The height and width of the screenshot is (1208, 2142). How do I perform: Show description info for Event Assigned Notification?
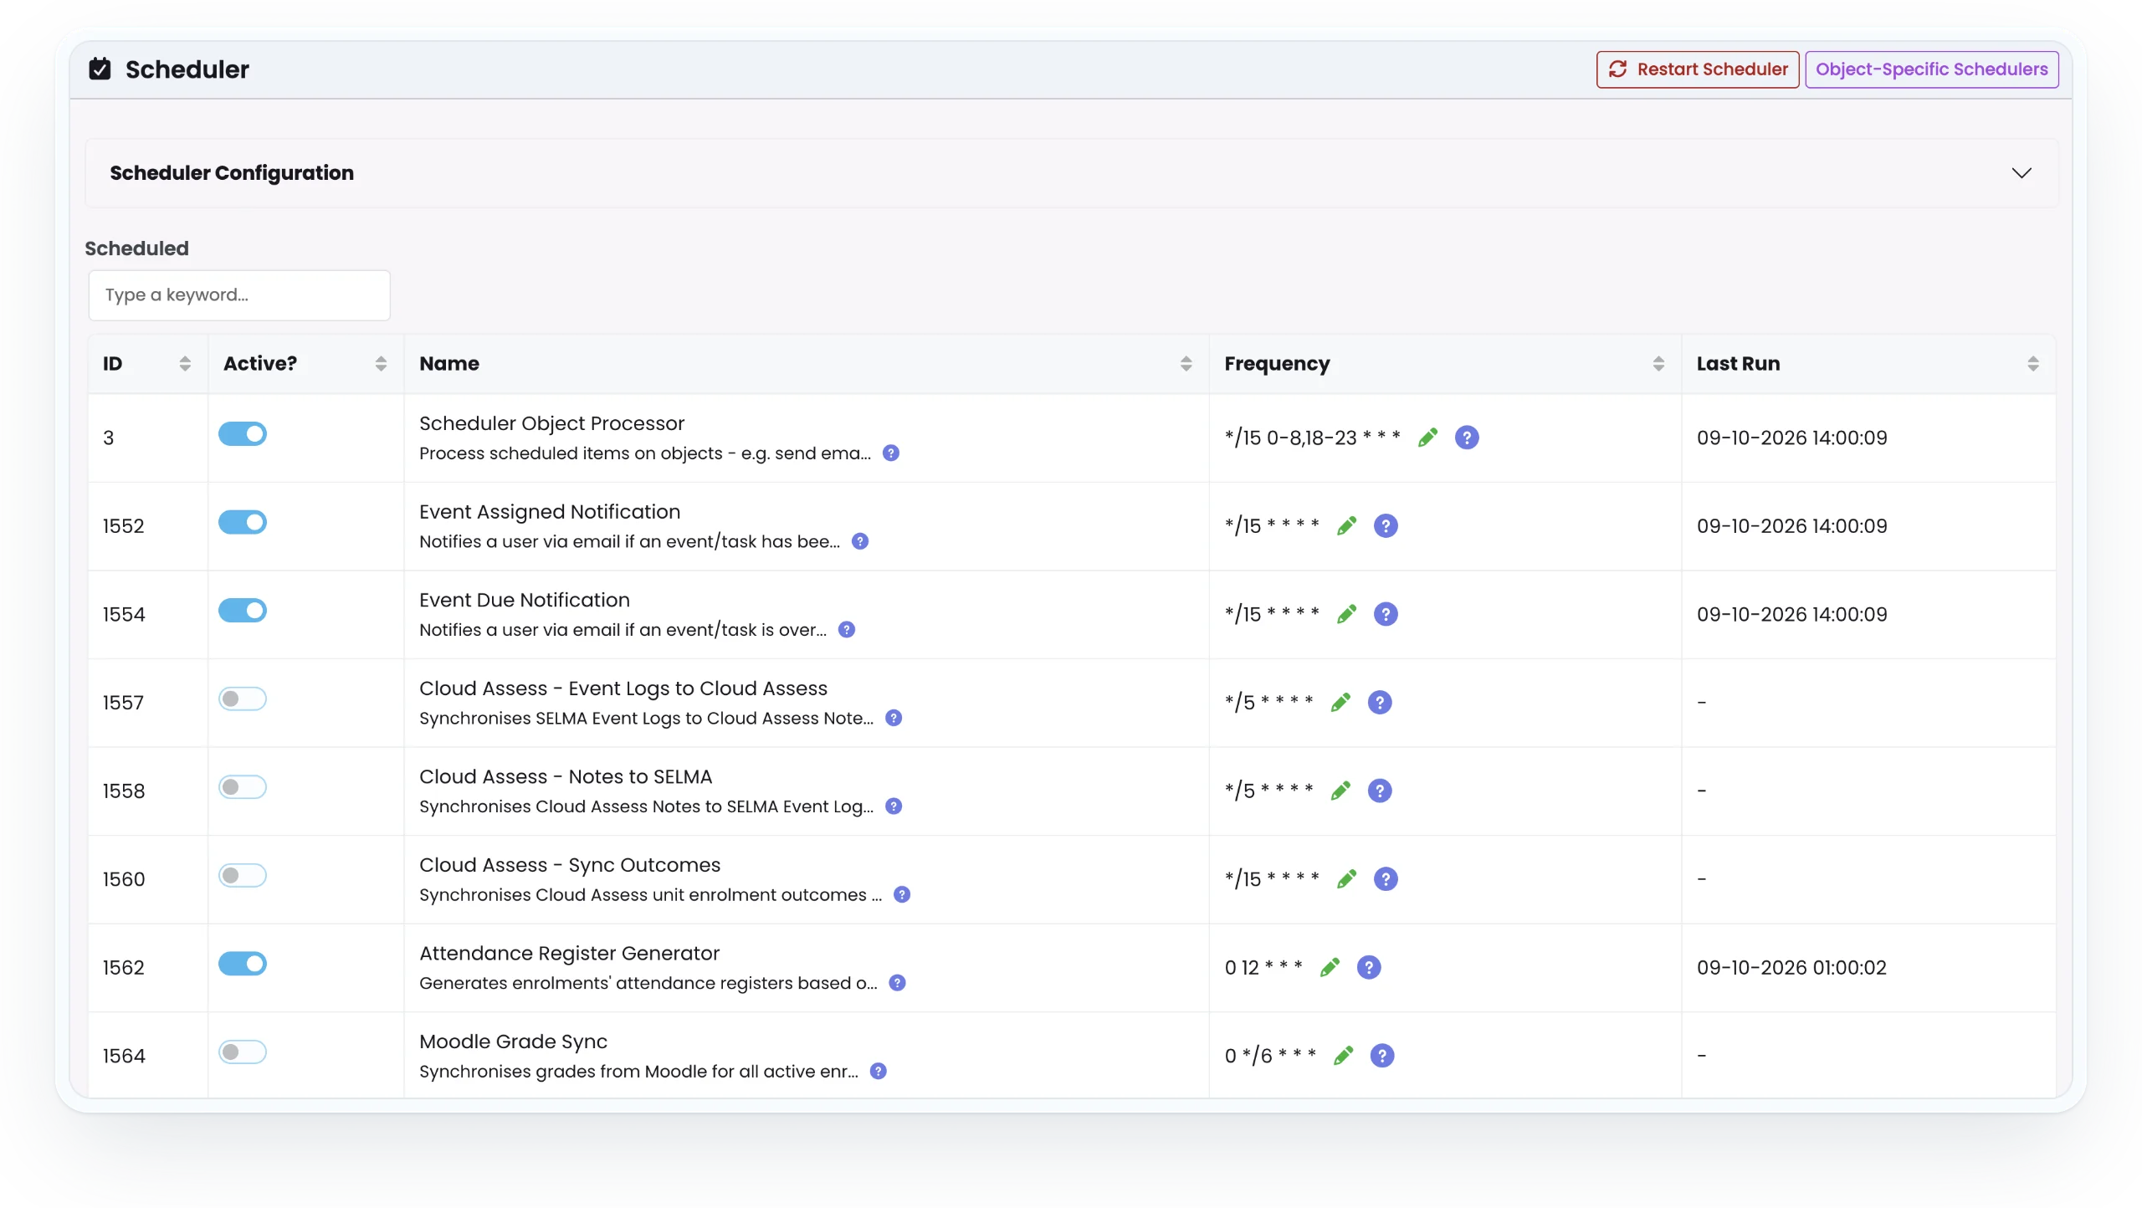(x=860, y=541)
